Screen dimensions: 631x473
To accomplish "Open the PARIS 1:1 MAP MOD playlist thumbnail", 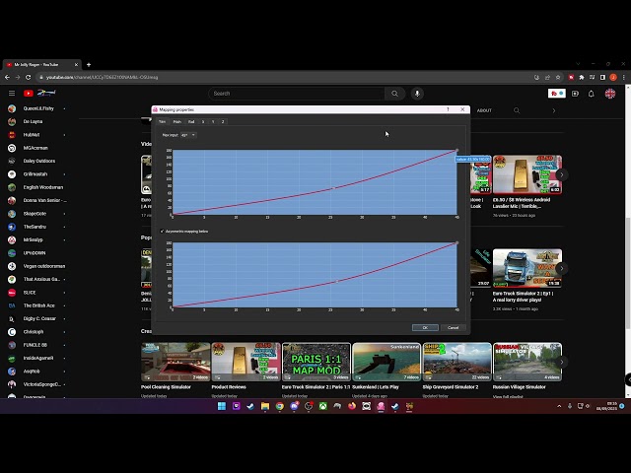I will coord(316,362).
